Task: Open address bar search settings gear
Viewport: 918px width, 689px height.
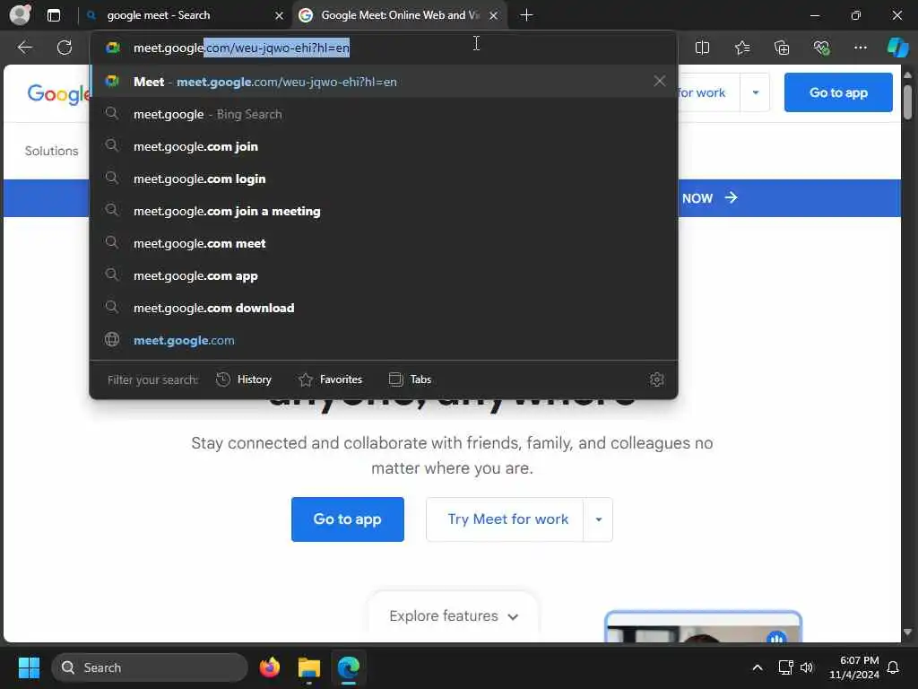Action: coord(656,379)
